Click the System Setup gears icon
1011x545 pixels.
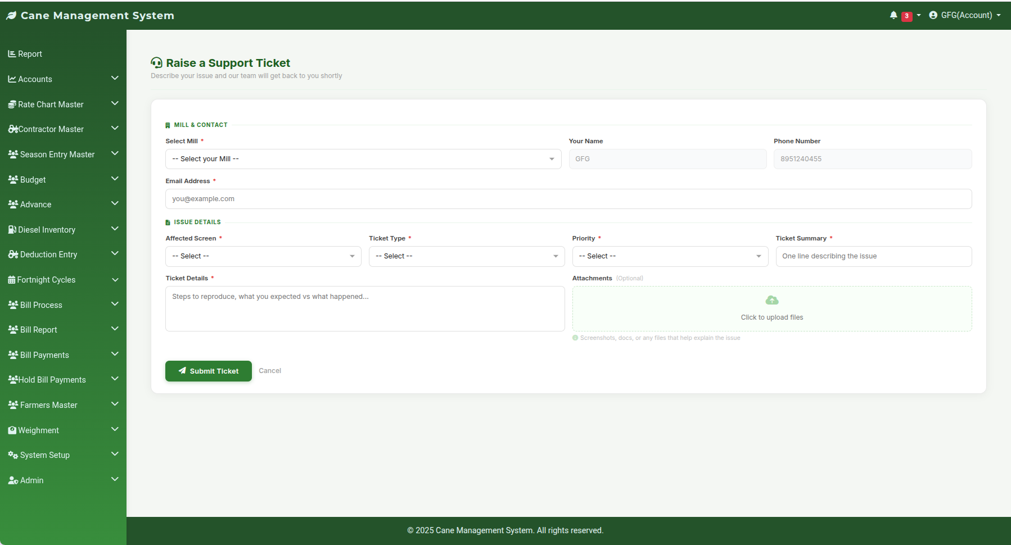click(x=13, y=455)
